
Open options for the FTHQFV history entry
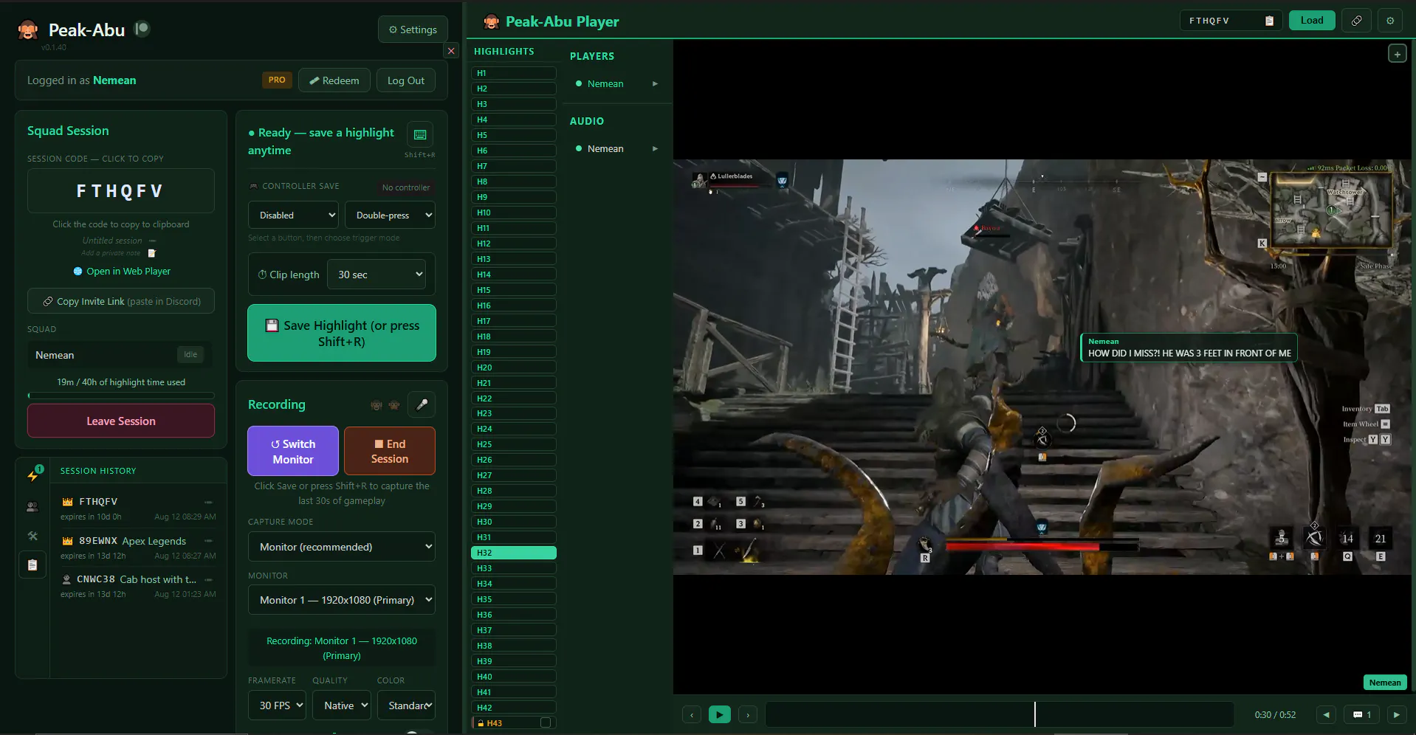pos(208,502)
